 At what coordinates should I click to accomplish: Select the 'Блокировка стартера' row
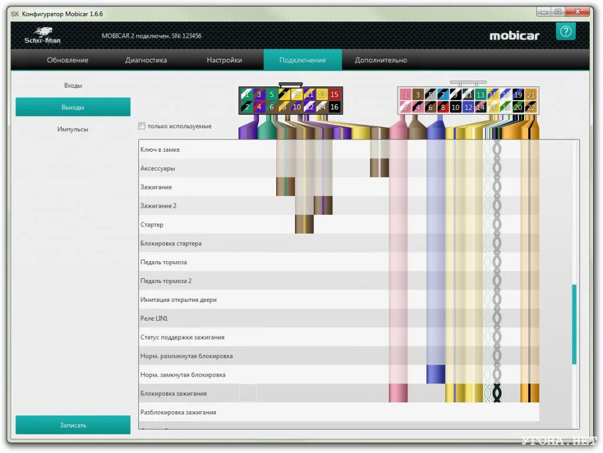click(339, 243)
